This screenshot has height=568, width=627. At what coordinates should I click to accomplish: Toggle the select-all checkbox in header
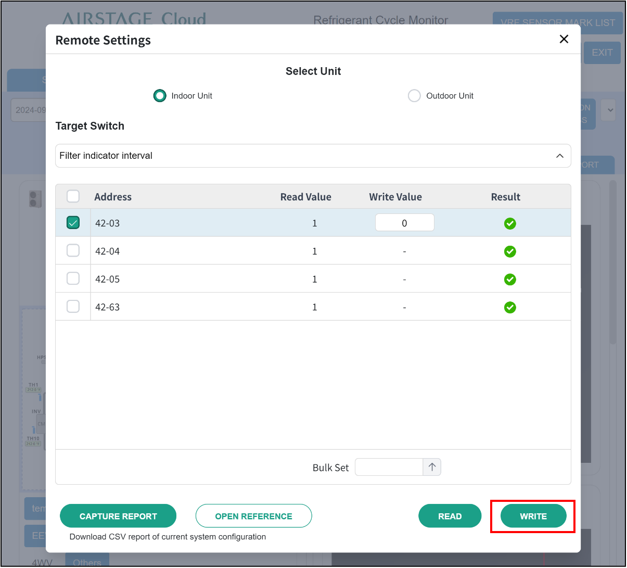pos(73,196)
